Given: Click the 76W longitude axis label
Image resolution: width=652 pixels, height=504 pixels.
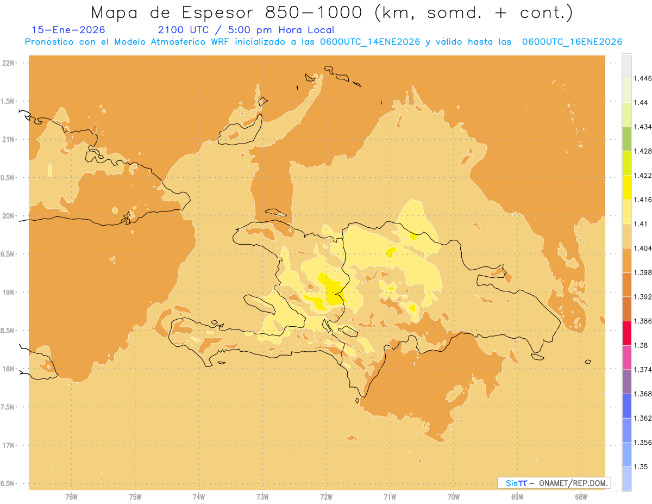Looking at the screenshot, I should point(71,497).
